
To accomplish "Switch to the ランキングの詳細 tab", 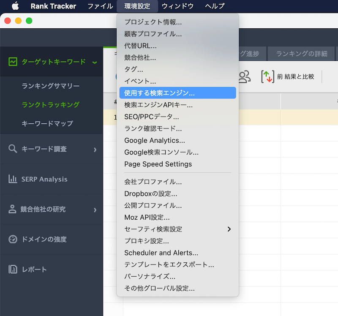I will pyautogui.click(x=301, y=54).
